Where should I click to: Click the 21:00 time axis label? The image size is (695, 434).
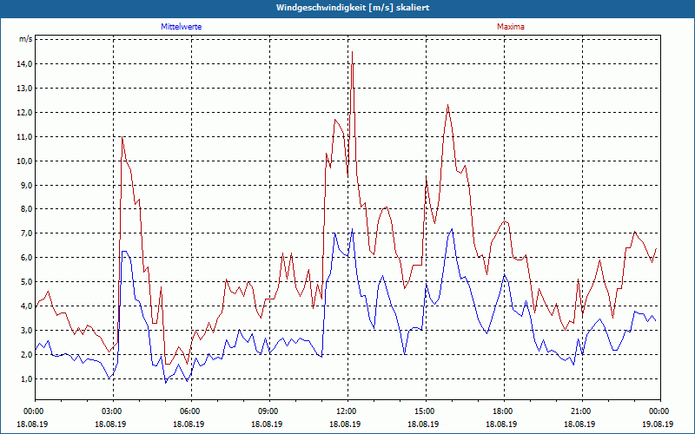[x=580, y=411]
